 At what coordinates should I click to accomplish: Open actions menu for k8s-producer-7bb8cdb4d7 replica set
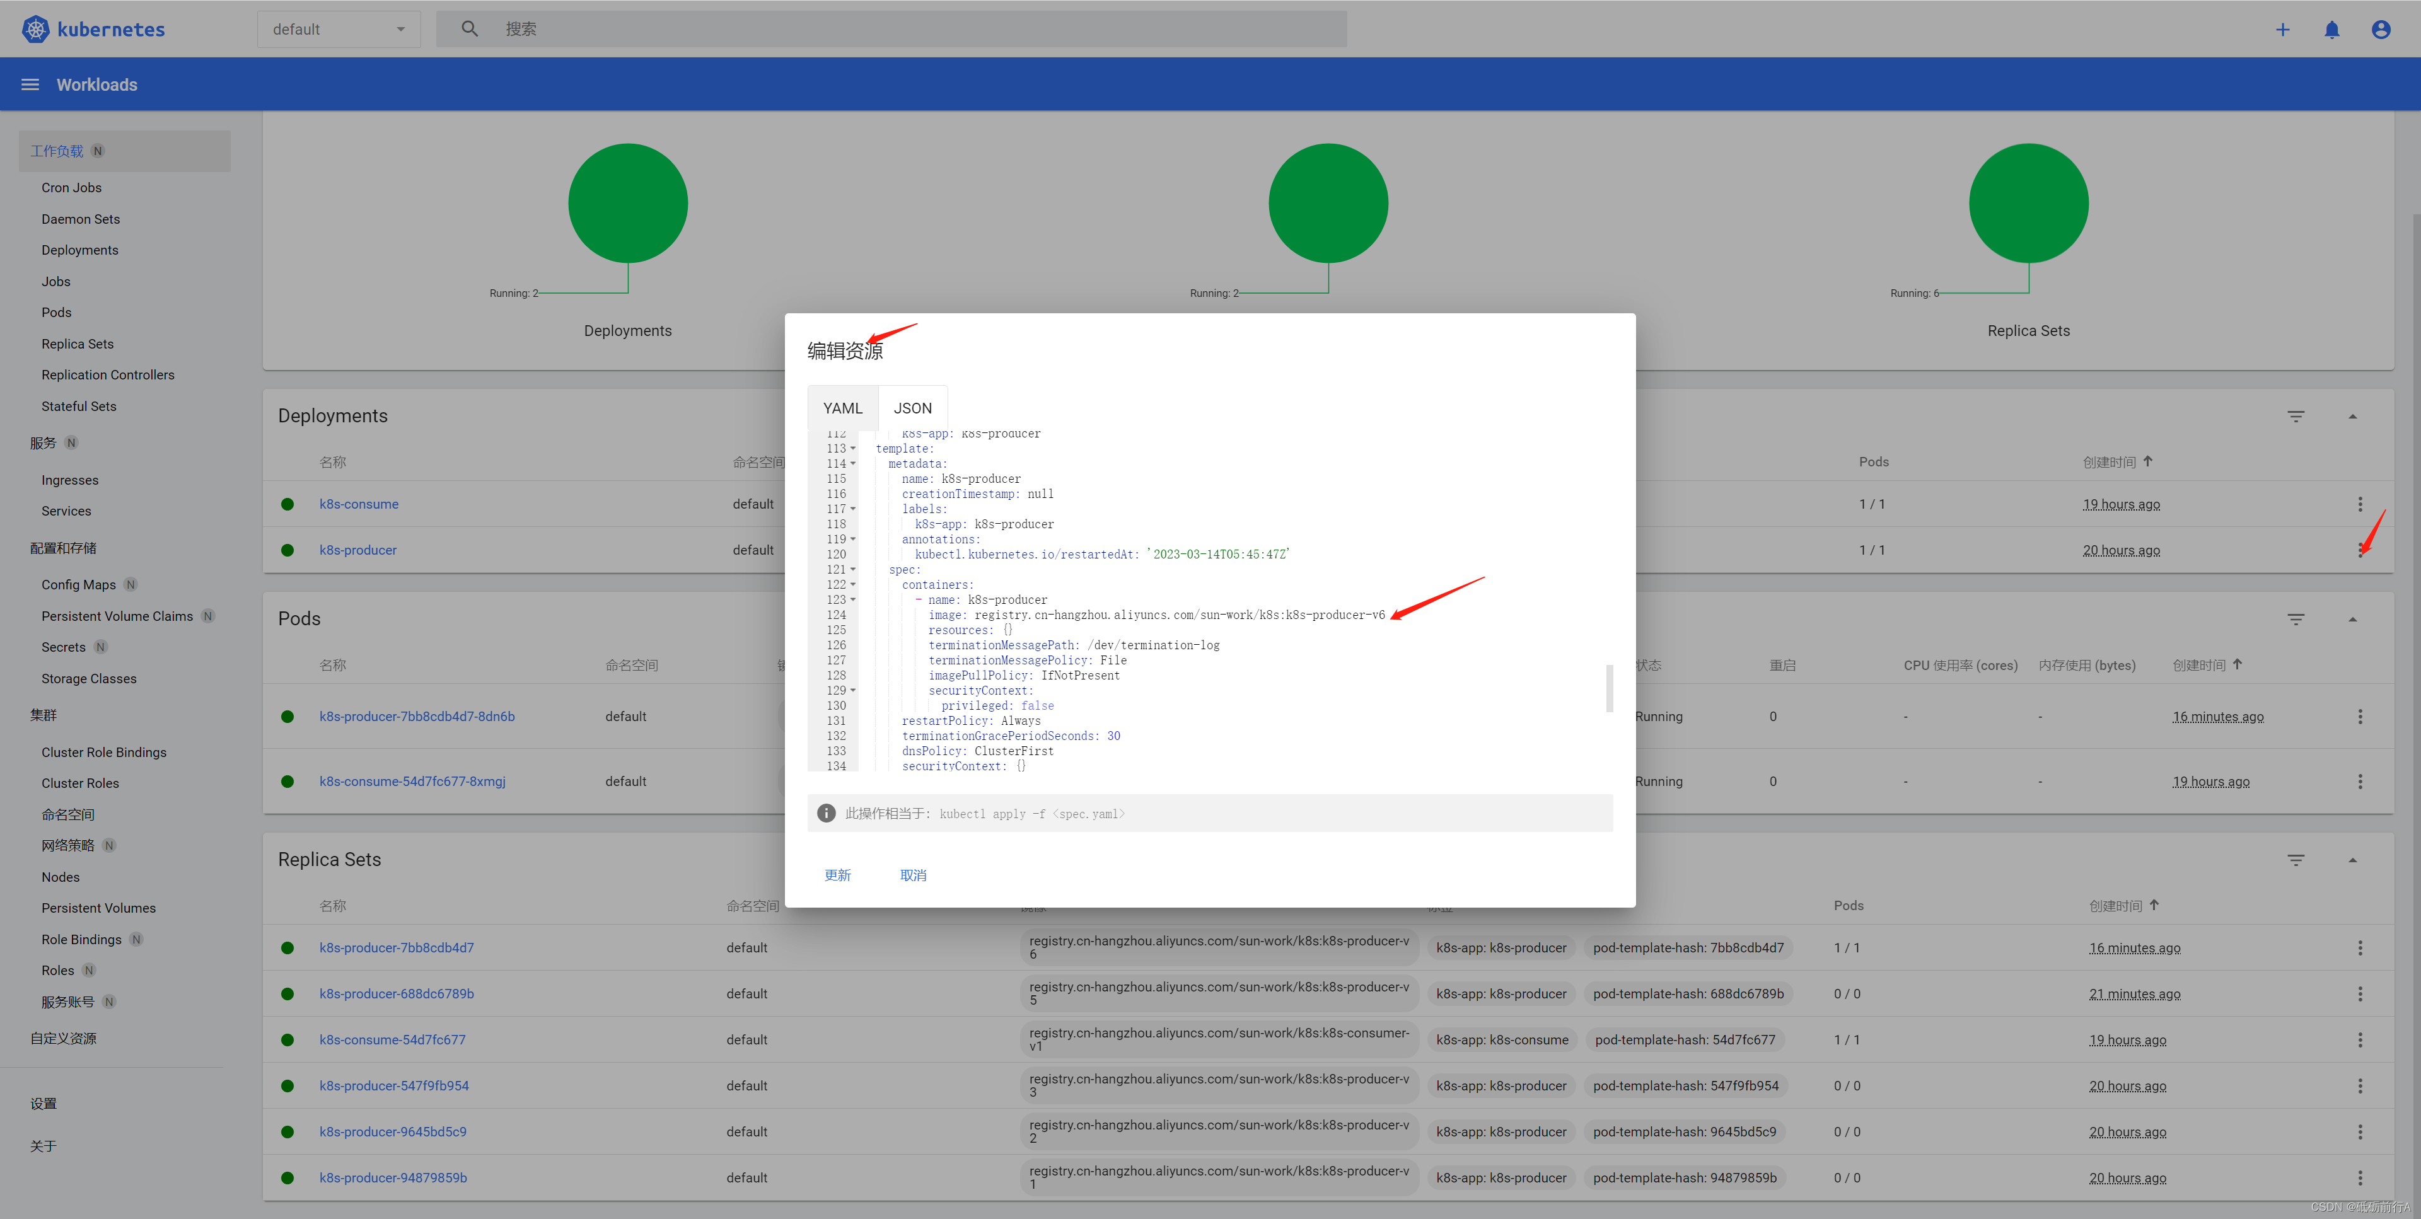point(2359,949)
